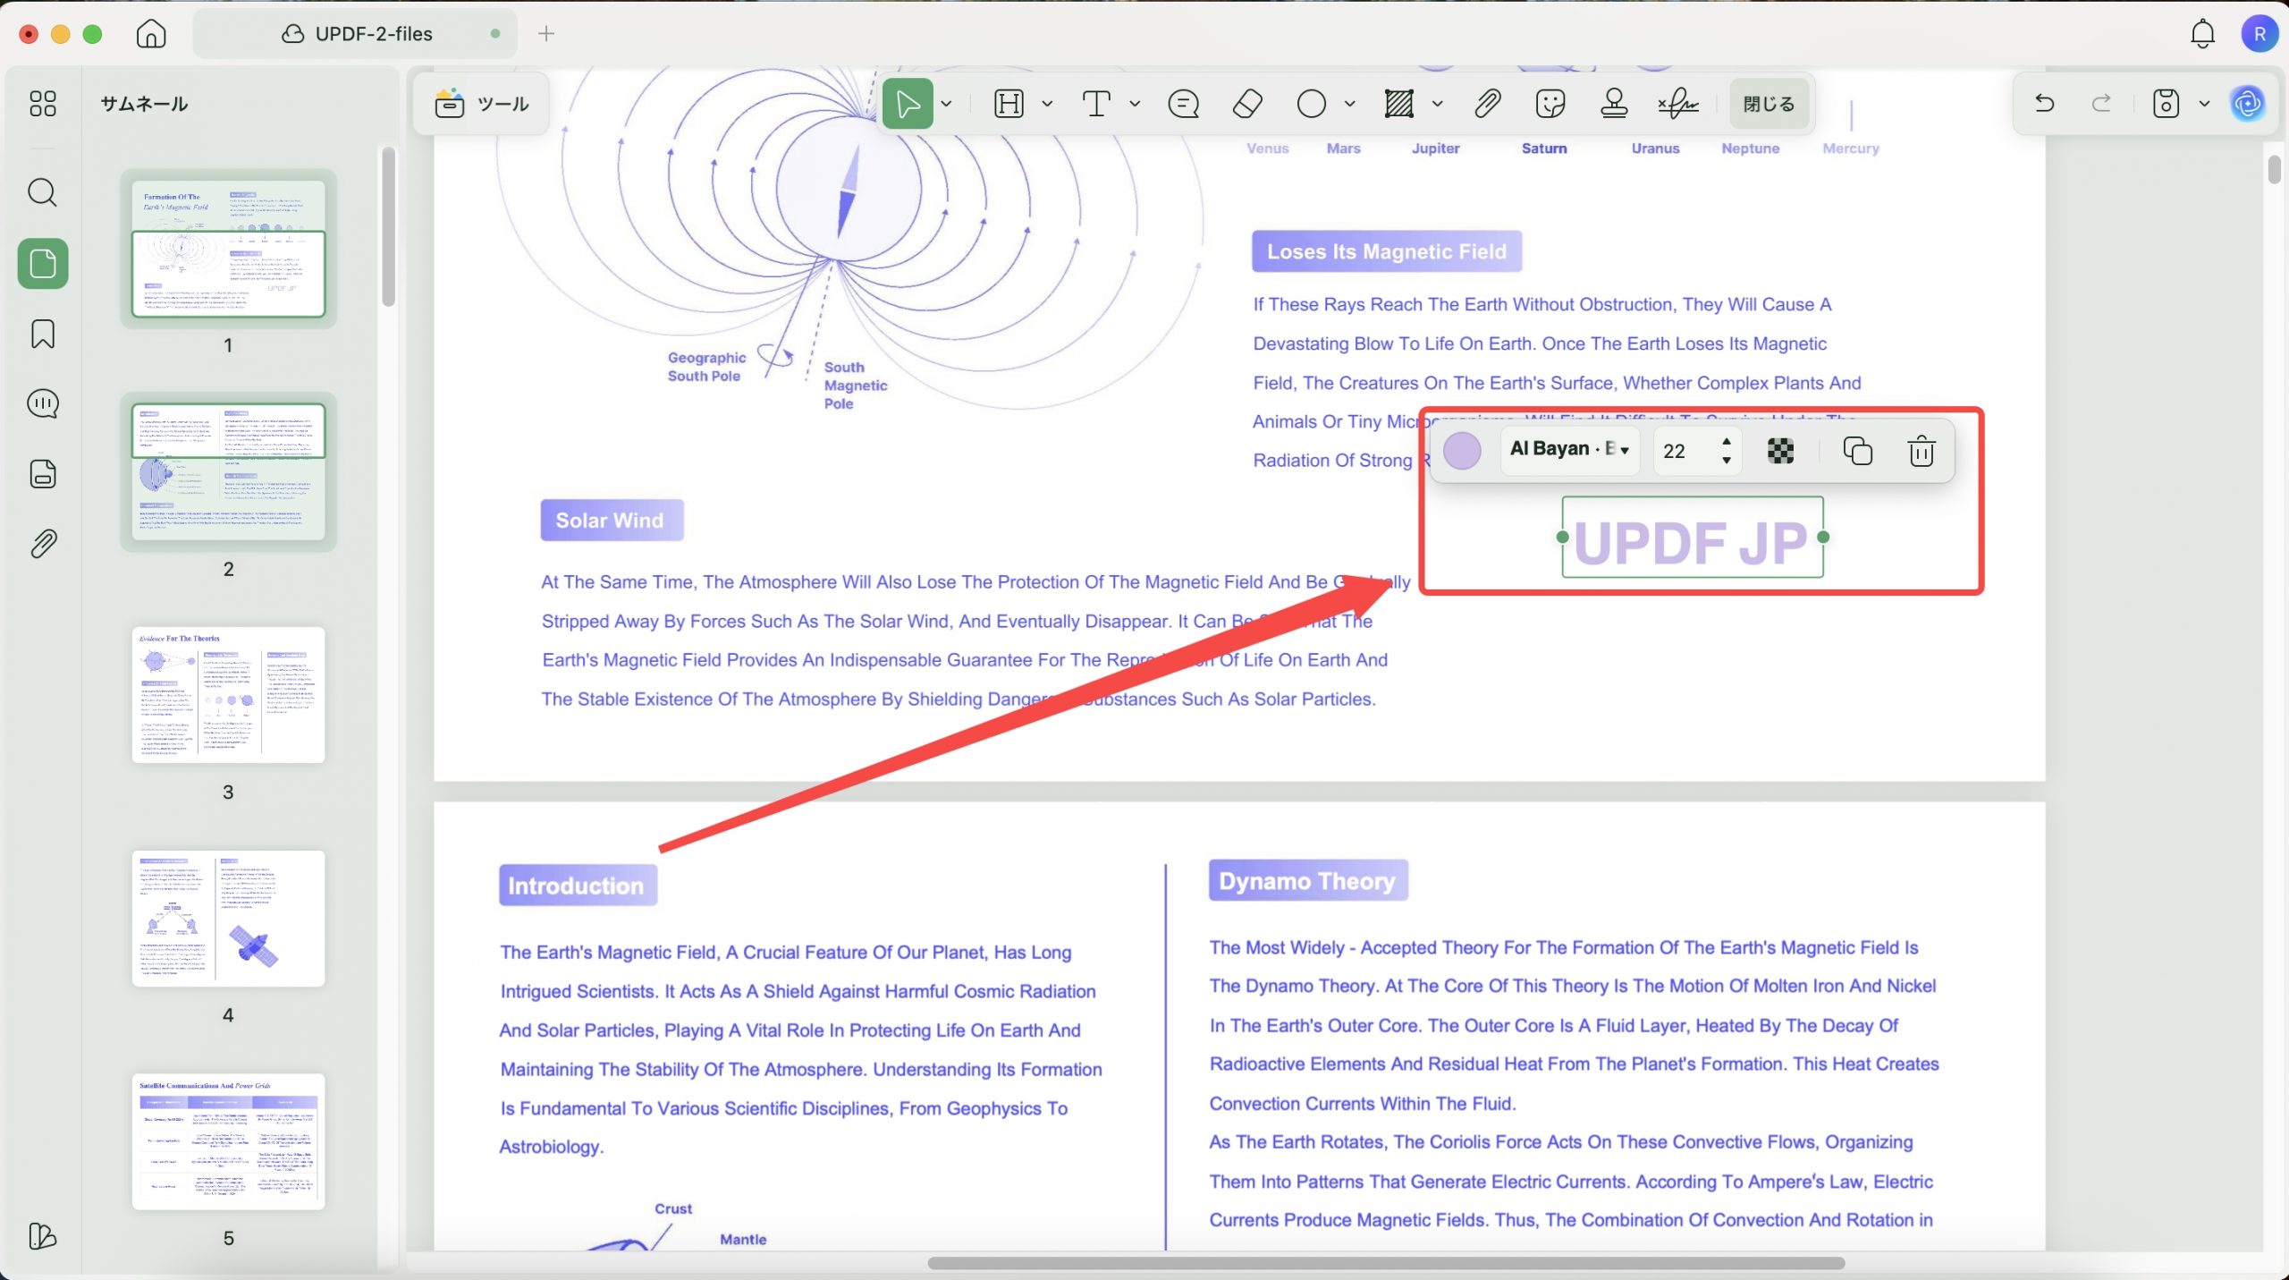Click the stamp tool icon

pyautogui.click(x=1614, y=104)
